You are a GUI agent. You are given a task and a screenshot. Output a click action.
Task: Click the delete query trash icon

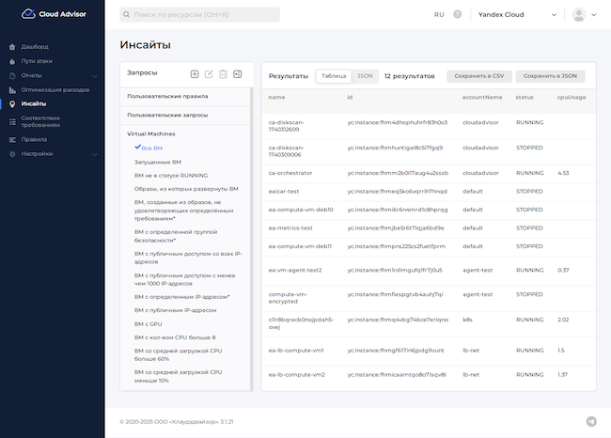point(223,73)
